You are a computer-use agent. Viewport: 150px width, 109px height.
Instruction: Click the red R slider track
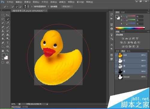129,16
